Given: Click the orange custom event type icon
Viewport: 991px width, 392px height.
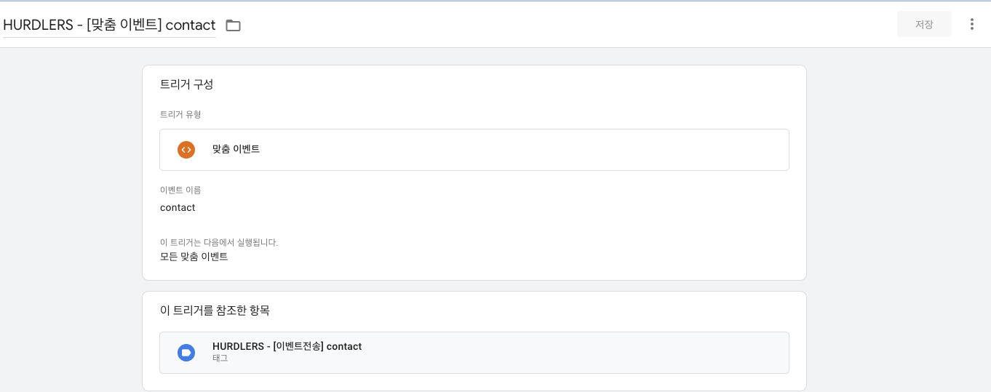Looking at the screenshot, I should click(x=186, y=150).
